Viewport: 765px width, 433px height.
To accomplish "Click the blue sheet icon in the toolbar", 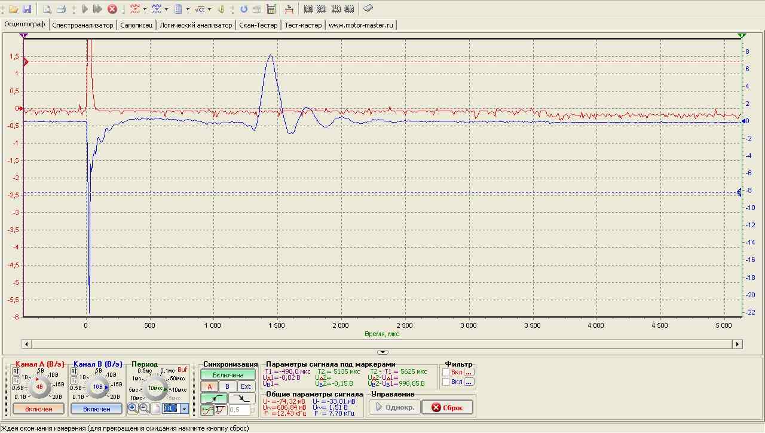I will click(178, 9).
